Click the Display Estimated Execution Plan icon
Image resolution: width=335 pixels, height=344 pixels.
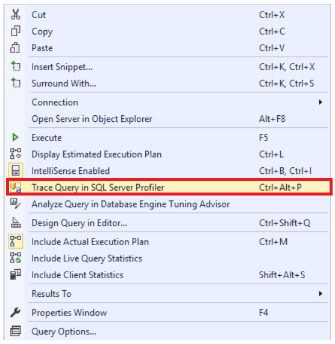(16, 154)
